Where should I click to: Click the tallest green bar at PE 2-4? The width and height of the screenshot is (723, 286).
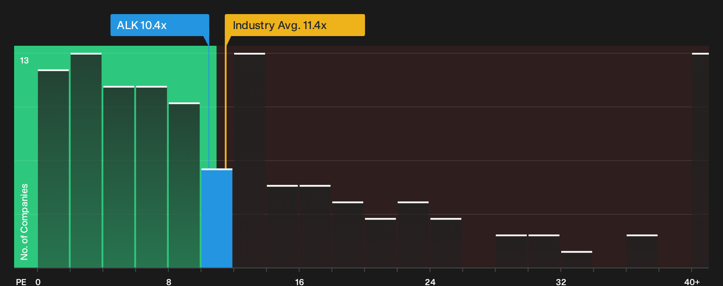pyautogui.click(x=86, y=160)
